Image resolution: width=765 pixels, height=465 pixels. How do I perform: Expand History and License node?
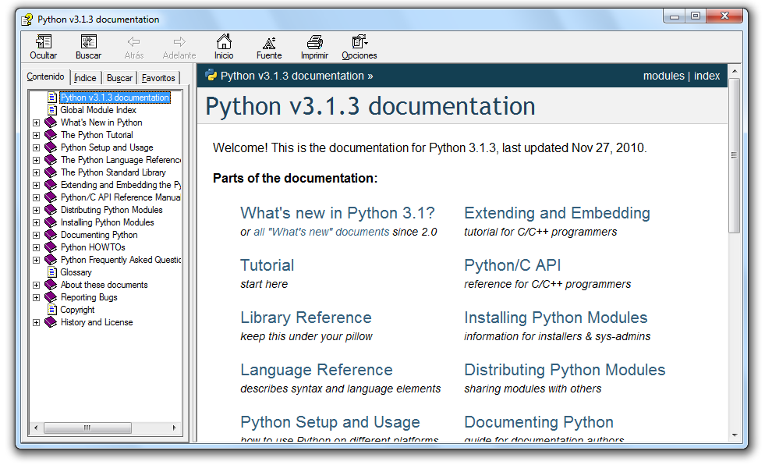[36, 322]
